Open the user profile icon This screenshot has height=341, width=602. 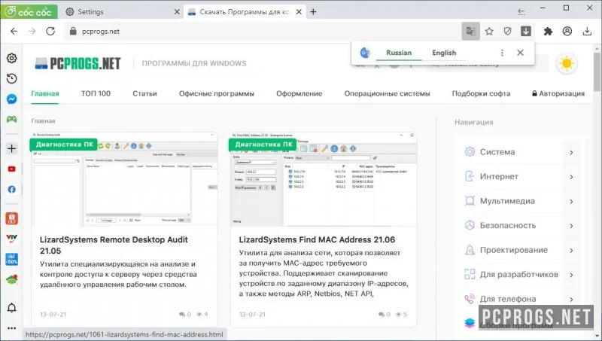click(x=567, y=31)
